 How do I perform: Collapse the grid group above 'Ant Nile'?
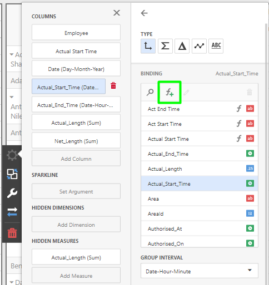pos(12,97)
